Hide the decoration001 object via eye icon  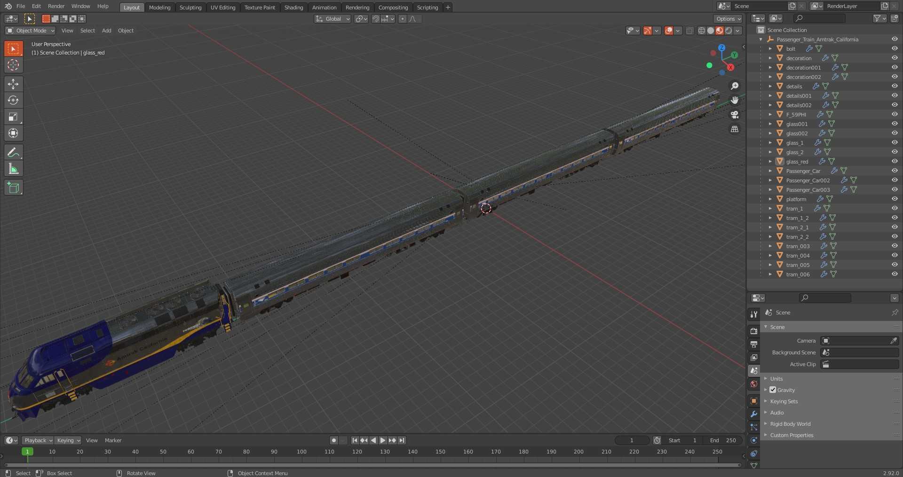pos(895,67)
